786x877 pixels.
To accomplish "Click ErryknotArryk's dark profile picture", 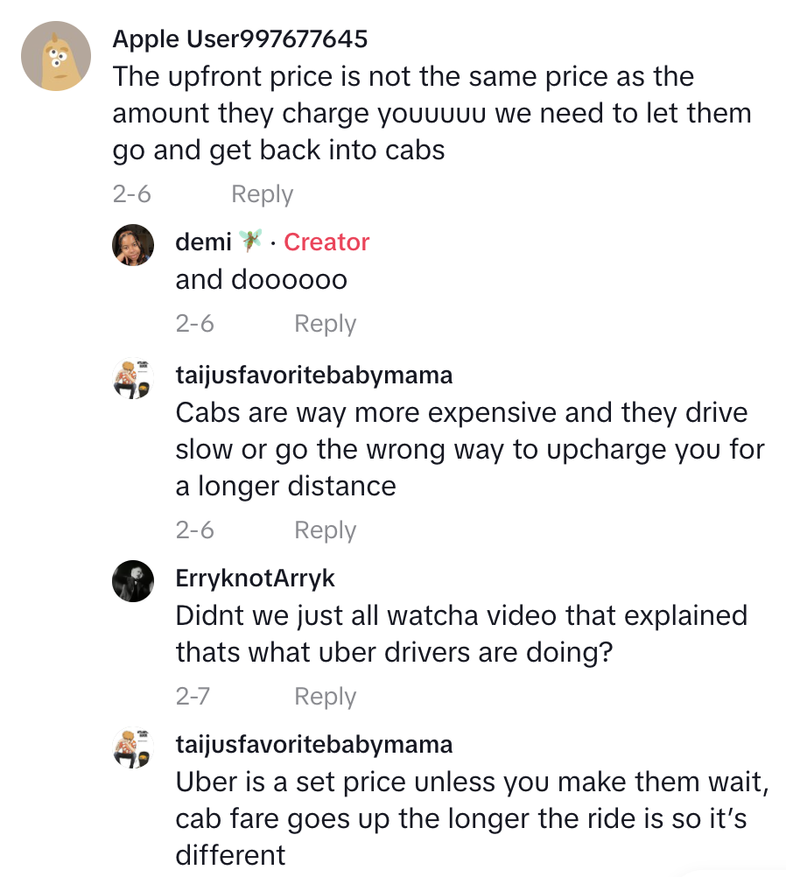I will [133, 580].
